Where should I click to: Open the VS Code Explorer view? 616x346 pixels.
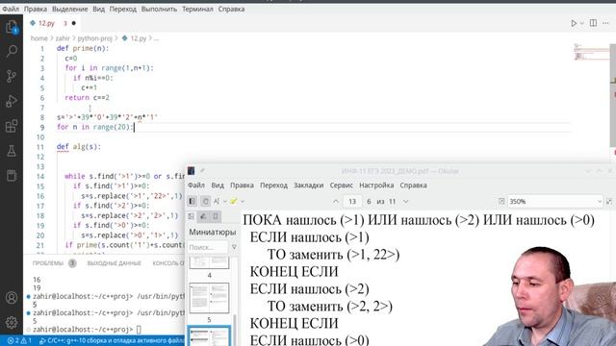12,28
